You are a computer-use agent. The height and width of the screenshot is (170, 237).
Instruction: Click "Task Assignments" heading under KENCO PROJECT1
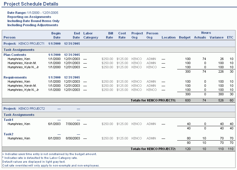click(x=19, y=50)
